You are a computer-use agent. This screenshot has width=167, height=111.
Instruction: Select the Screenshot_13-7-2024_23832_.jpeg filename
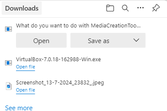(60, 83)
